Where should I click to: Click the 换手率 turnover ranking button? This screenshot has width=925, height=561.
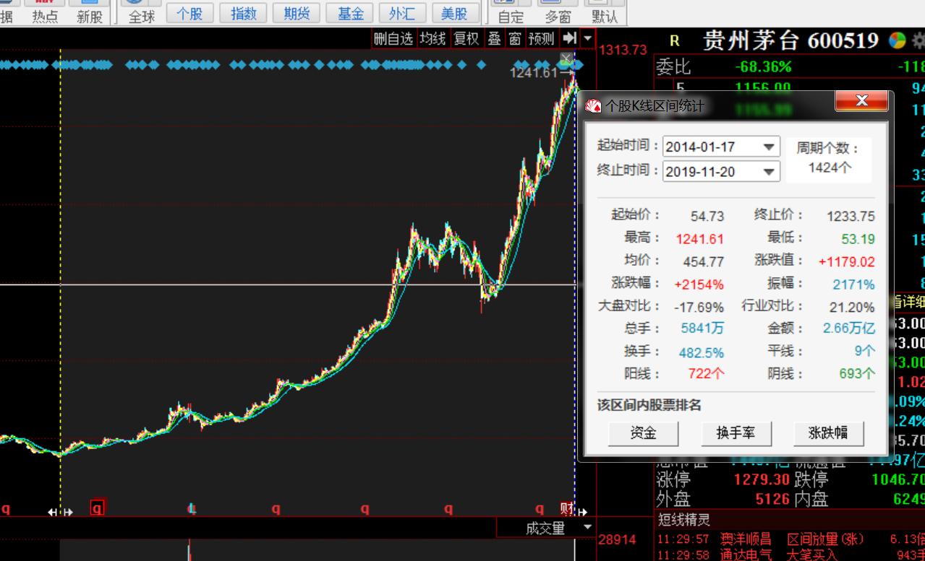pyautogui.click(x=736, y=434)
